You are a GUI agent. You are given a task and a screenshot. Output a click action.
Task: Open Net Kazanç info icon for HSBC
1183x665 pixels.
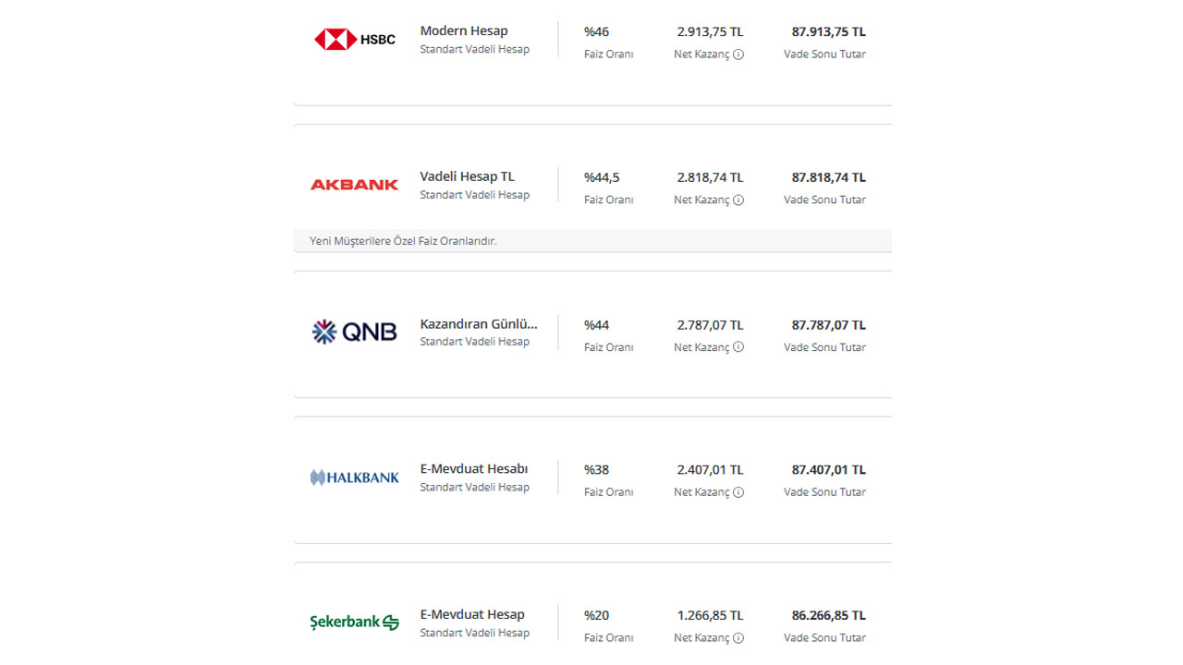pyautogui.click(x=738, y=54)
